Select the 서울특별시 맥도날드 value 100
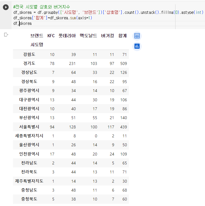205x206 pixels. tap(94, 127)
